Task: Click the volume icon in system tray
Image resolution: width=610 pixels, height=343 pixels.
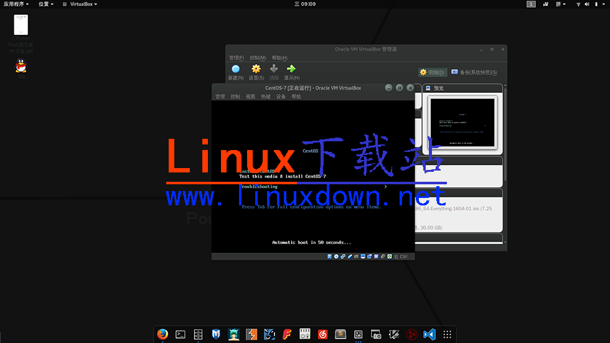Action: 587,4
